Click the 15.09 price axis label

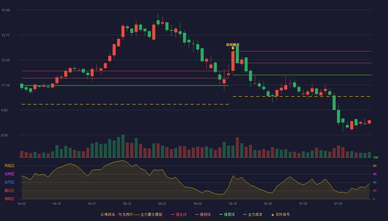(5, 10)
